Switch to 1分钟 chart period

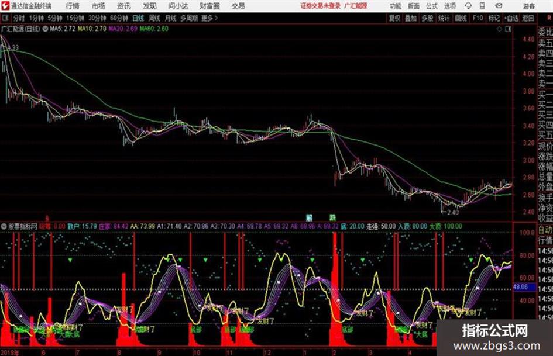point(36,18)
